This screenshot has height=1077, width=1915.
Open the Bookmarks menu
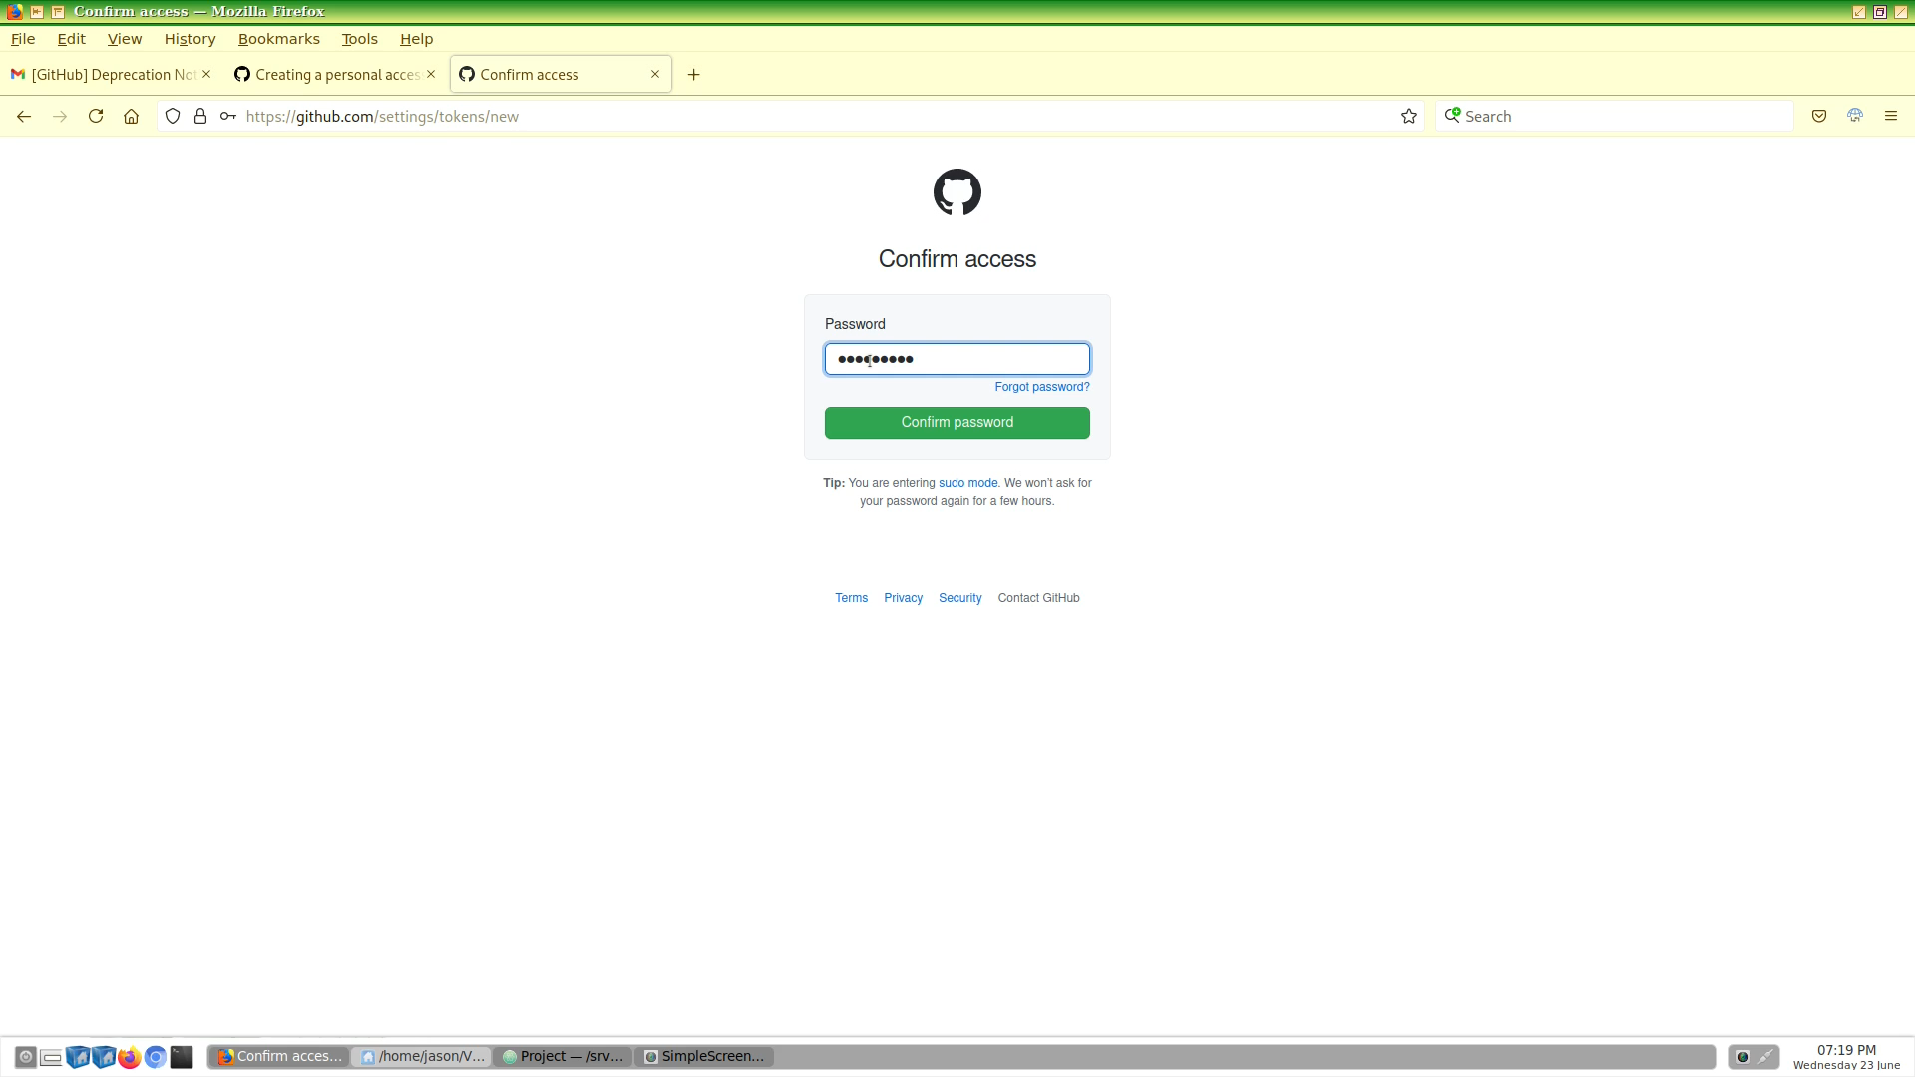tap(279, 39)
